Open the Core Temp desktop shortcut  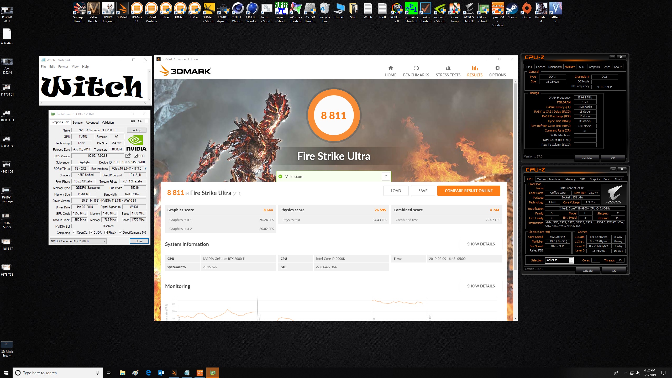pyautogui.click(x=454, y=13)
